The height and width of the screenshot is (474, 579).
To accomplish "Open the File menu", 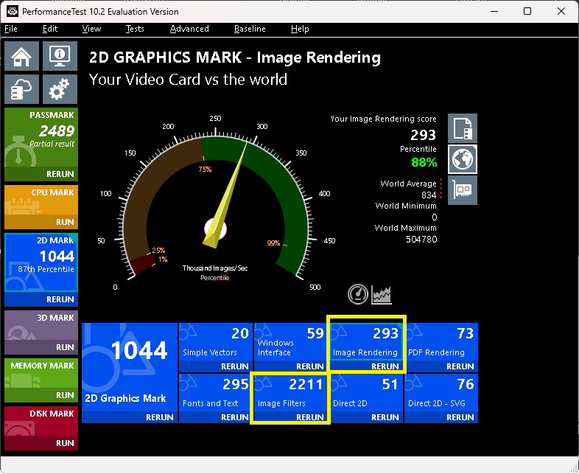I will click(x=11, y=29).
